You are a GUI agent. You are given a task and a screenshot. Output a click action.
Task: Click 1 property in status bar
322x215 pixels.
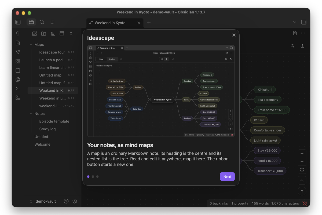(240, 203)
